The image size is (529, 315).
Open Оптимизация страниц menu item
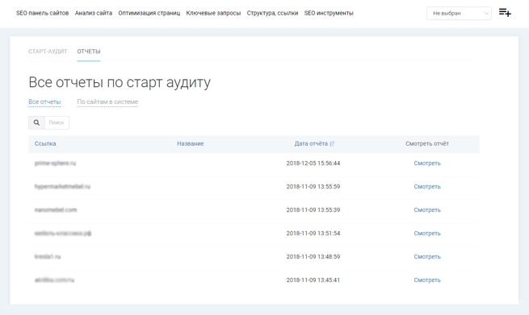[149, 13]
